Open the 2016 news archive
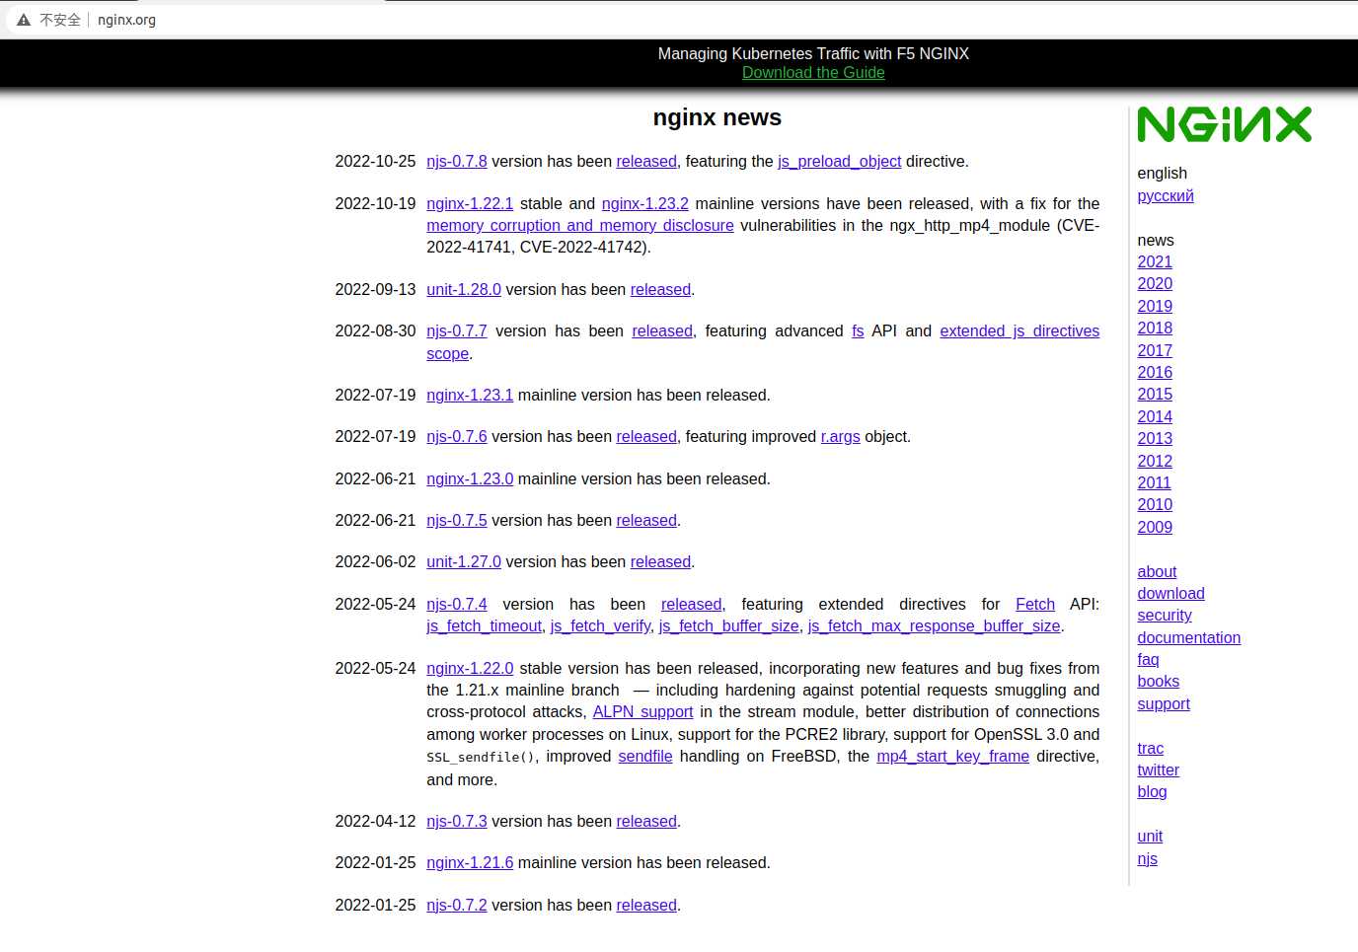 [x=1155, y=373]
